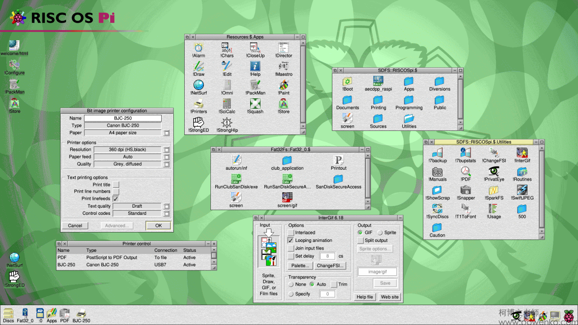Viewport: 578px width, 325px height.
Task: Select the !7backup utility icon
Action: [x=437, y=154]
